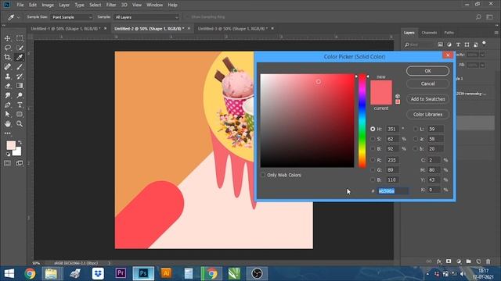Screen dimensions: 501x281
Task: Select the Move tool
Action: pyautogui.click(x=7, y=38)
